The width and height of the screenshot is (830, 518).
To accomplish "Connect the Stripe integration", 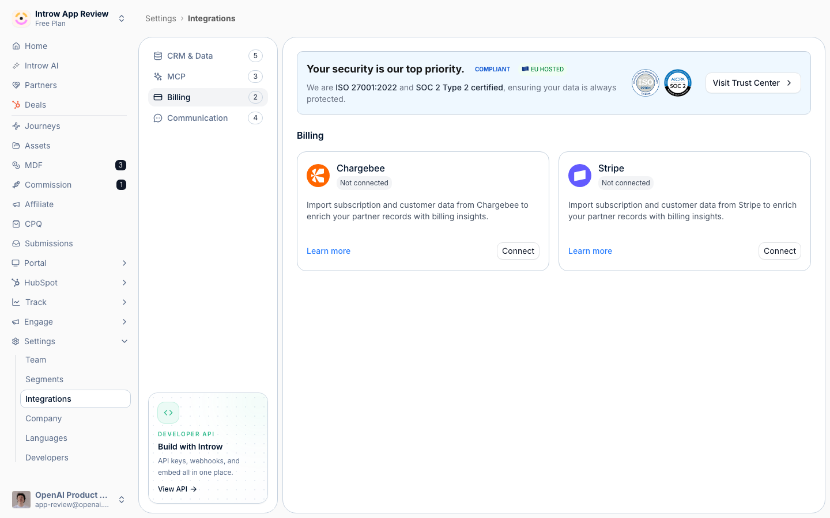I will coord(780,251).
